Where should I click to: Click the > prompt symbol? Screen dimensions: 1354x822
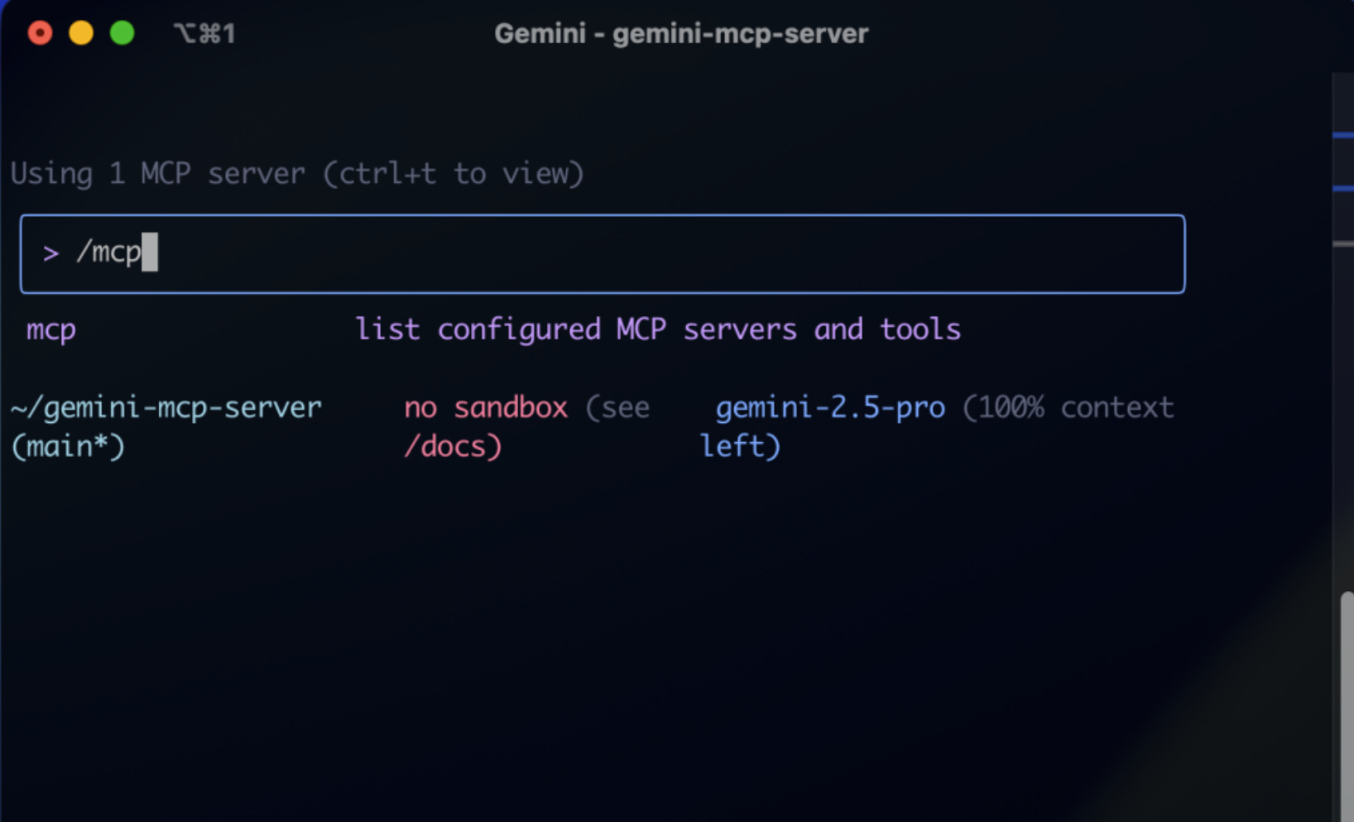pos(51,253)
